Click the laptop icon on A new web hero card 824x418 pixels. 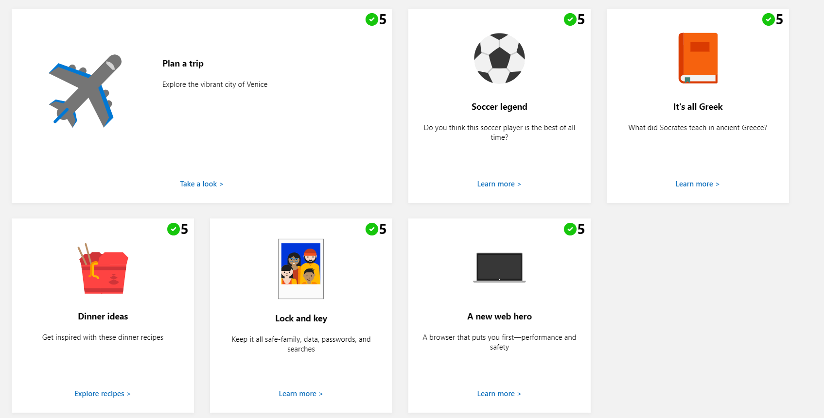(x=499, y=267)
